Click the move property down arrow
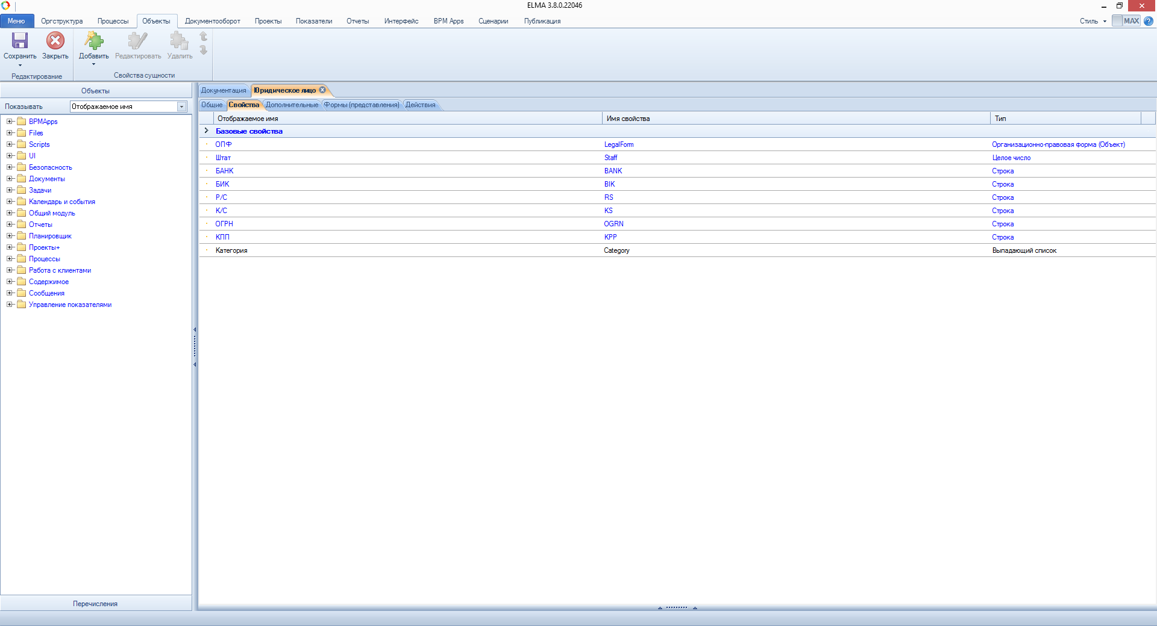Image resolution: width=1157 pixels, height=626 pixels. tap(204, 50)
